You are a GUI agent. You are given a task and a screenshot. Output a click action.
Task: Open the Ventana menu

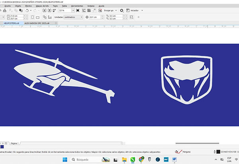[x=91, y=6]
